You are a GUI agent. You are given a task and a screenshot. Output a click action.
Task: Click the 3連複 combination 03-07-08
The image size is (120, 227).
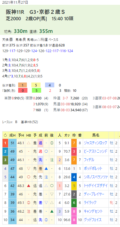point(109,98)
